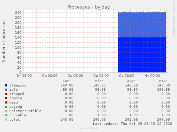The height and width of the screenshot is (132, 177).
Task: Click the 'Ср 18:00' x-axis label
Action: (x=127, y=76)
